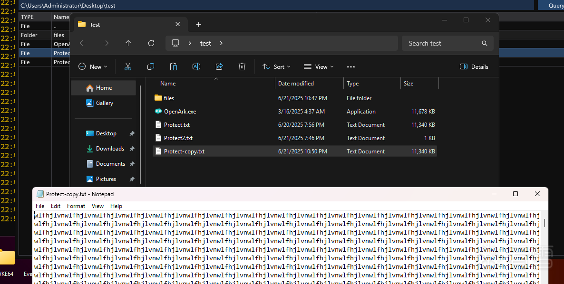Sort by Size column header
The height and width of the screenshot is (284, 564).
click(408, 84)
